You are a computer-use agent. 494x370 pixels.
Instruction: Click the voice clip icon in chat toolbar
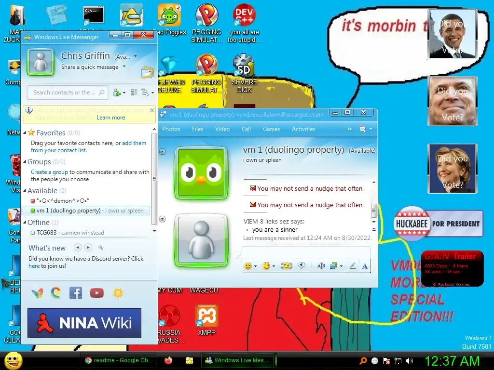pyautogui.click(x=302, y=266)
